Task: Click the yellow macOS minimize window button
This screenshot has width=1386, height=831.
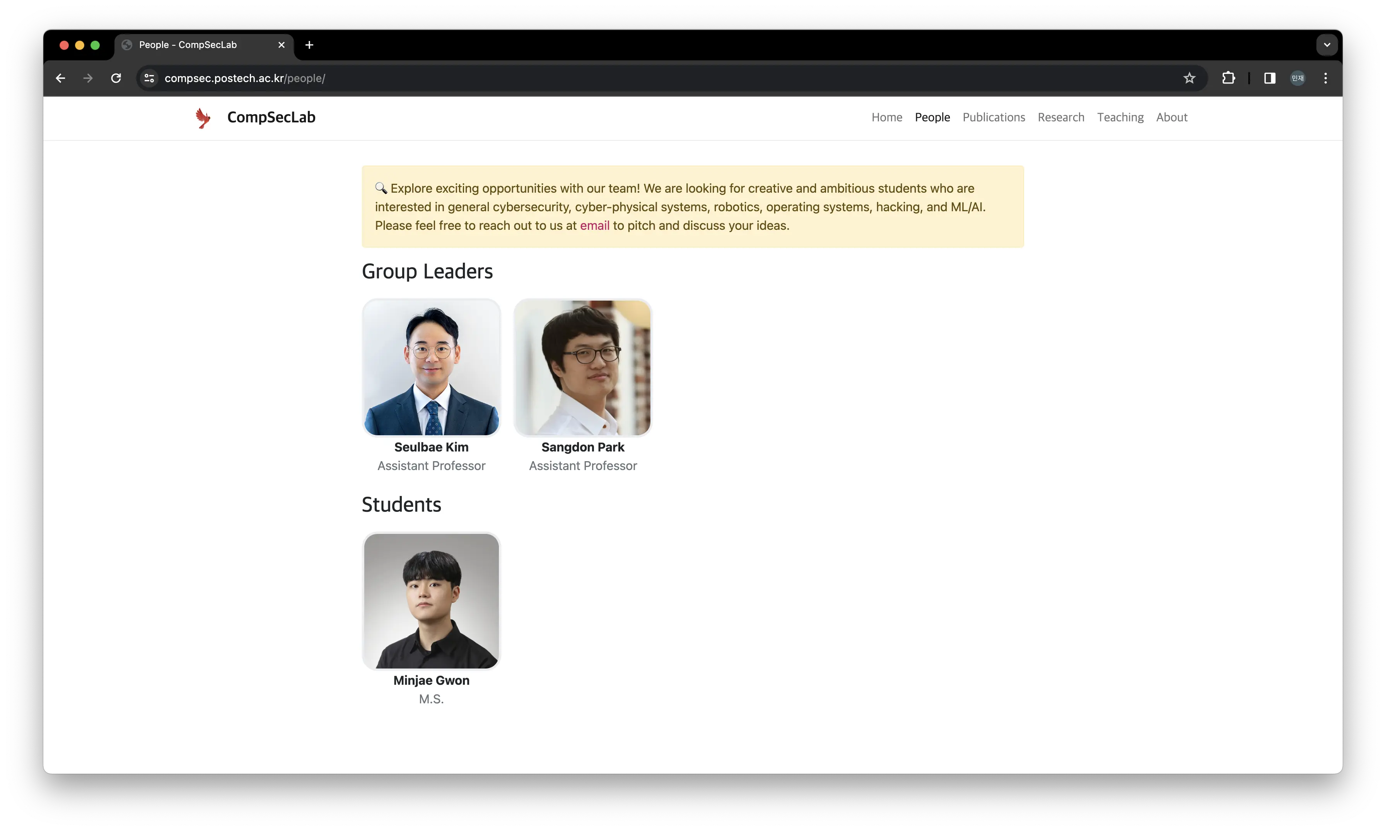Action: tap(80, 45)
